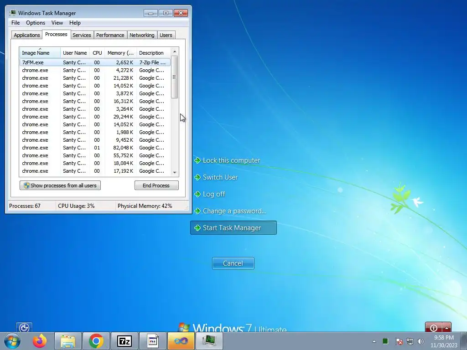This screenshot has height=350, width=467.
Task: Open the Options menu
Action: 36,23
